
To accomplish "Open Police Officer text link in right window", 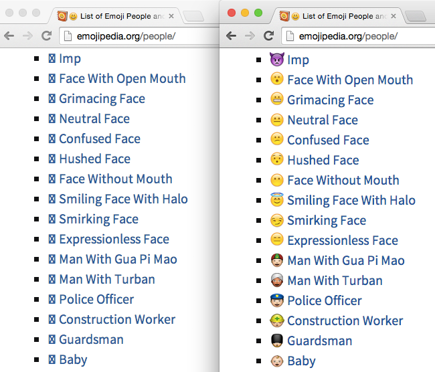I will [x=325, y=300].
